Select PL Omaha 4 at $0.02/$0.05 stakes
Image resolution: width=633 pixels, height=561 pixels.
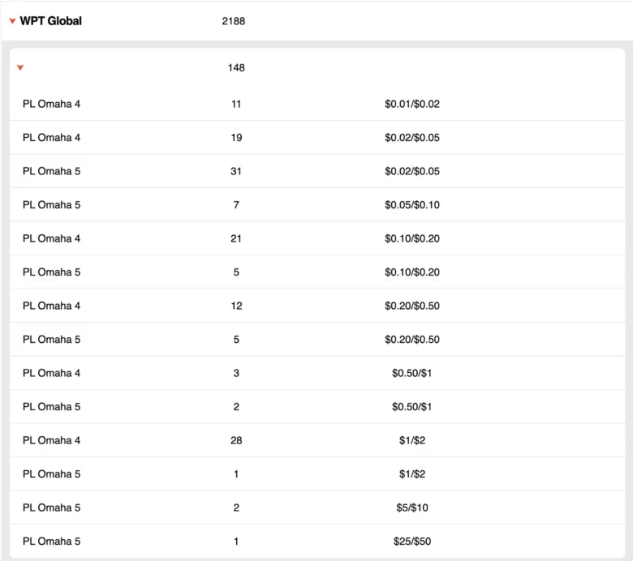click(52, 138)
